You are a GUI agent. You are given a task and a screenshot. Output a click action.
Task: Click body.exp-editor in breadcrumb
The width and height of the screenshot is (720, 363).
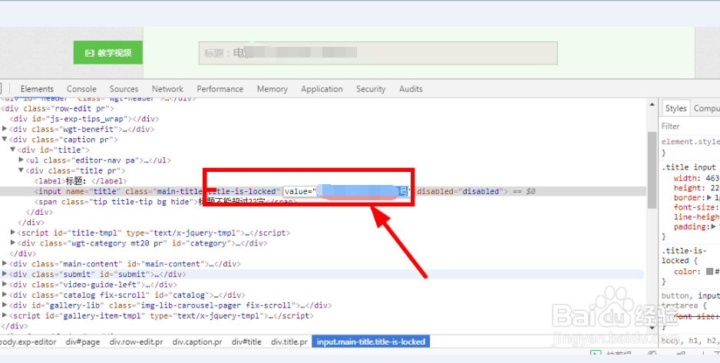(28, 342)
